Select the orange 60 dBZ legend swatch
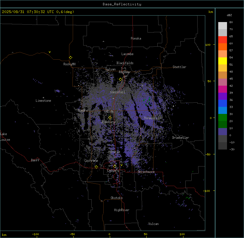244x238 pixels. point(222,47)
